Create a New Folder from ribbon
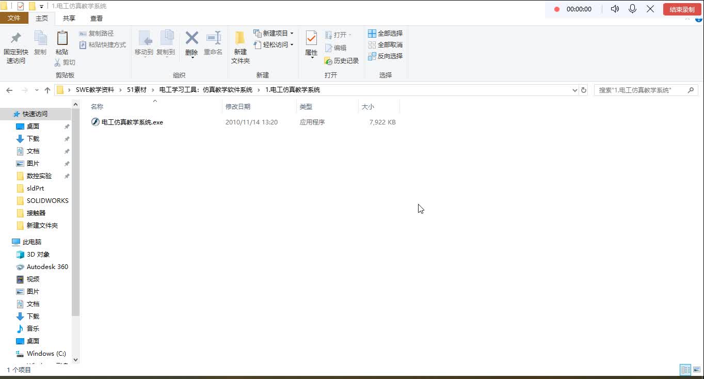 [241, 47]
